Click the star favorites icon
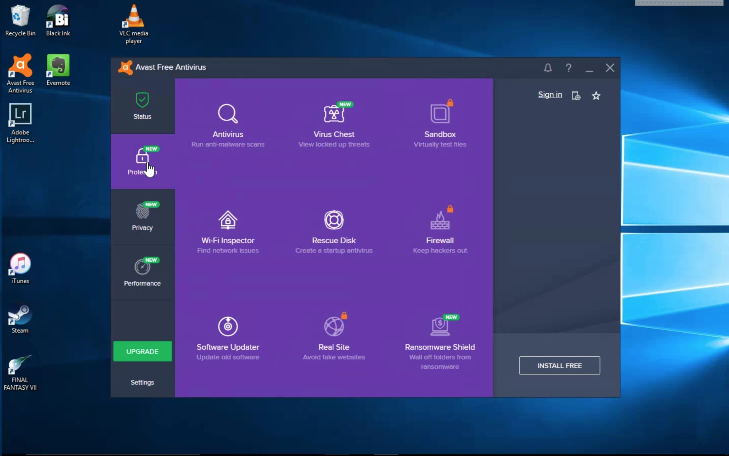 tap(596, 95)
